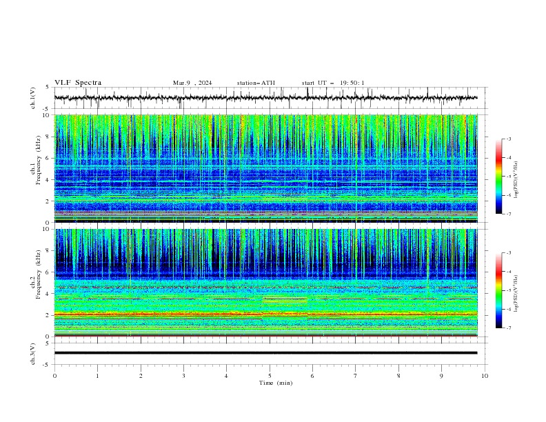Click the time axis tick label "3"
This screenshot has width=546, height=422.
click(x=183, y=376)
